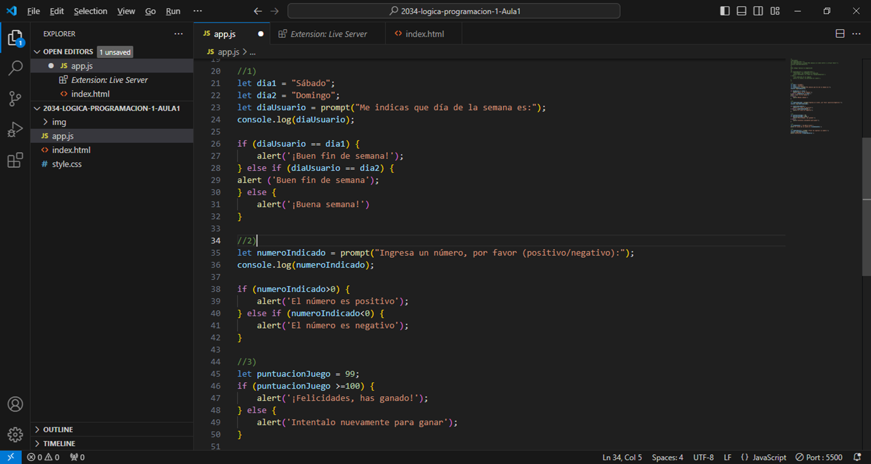Expand the Outline section
Screen dimensions: 871x464
click(x=111, y=430)
